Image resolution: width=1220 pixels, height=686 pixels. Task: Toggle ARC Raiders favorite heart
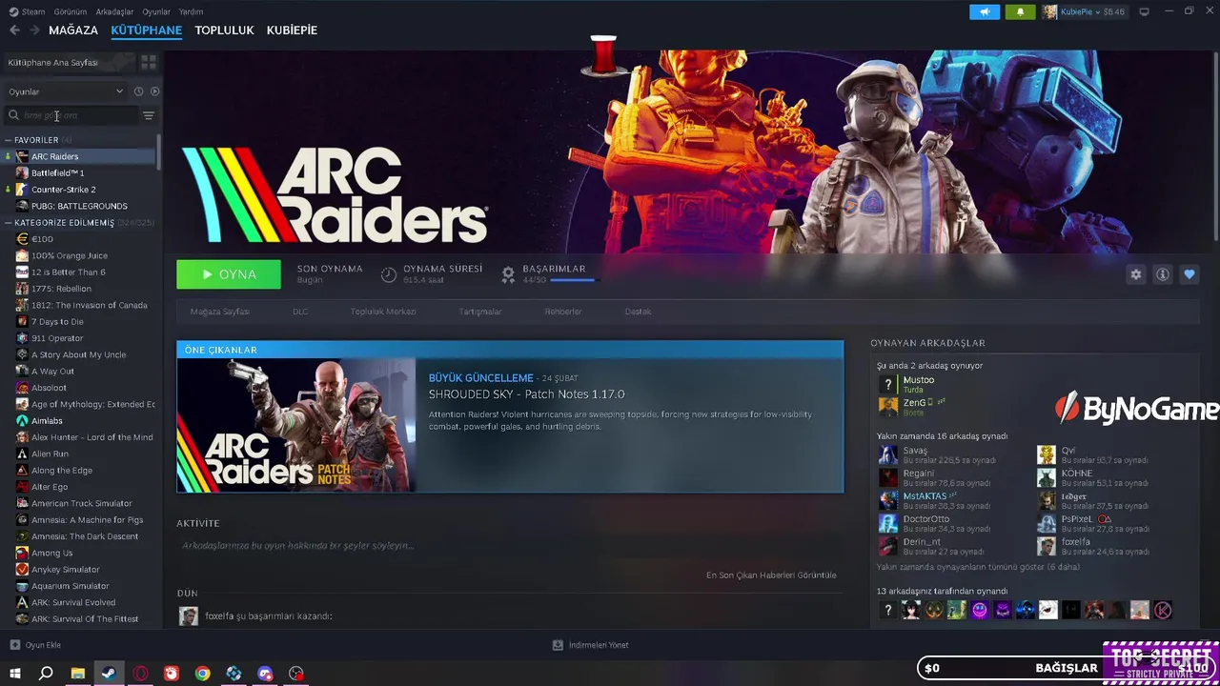click(1189, 274)
